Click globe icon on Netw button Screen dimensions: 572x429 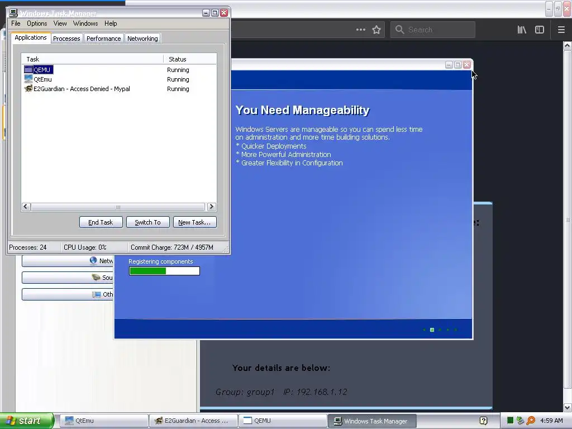[x=93, y=260]
